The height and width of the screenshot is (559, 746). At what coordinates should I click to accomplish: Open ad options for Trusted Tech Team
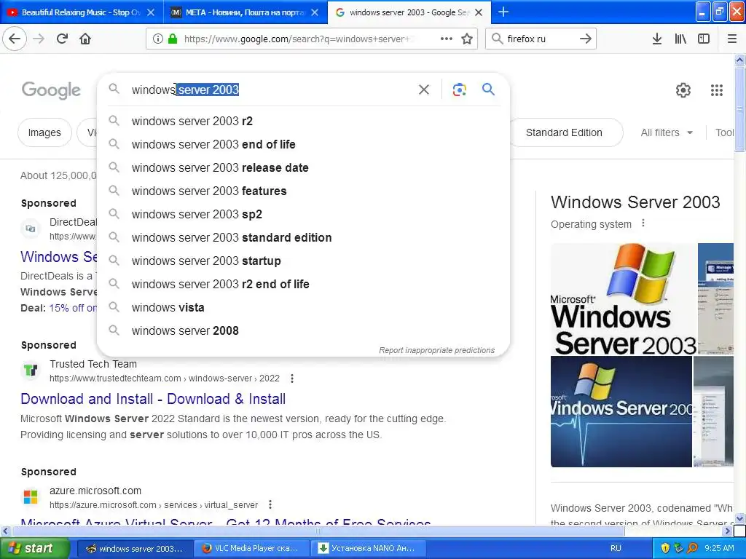coord(292,378)
